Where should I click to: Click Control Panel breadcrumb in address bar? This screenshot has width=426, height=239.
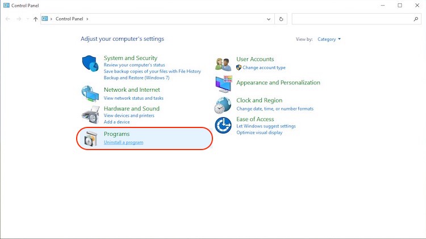[x=69, y=19]
